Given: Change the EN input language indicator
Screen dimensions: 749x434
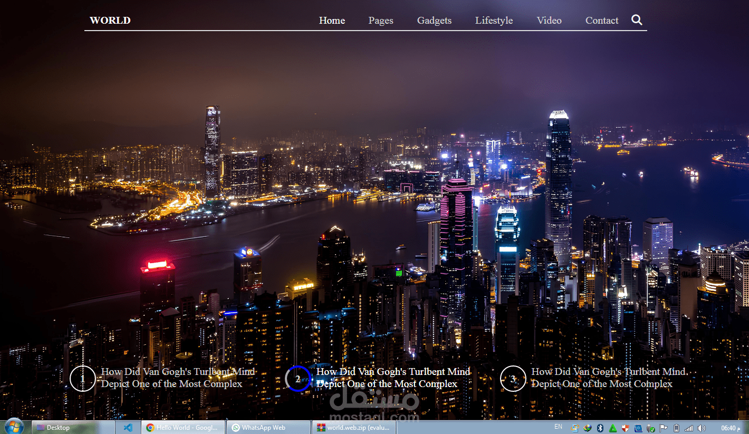Looking at the screenshot, I should click(558, 426).
